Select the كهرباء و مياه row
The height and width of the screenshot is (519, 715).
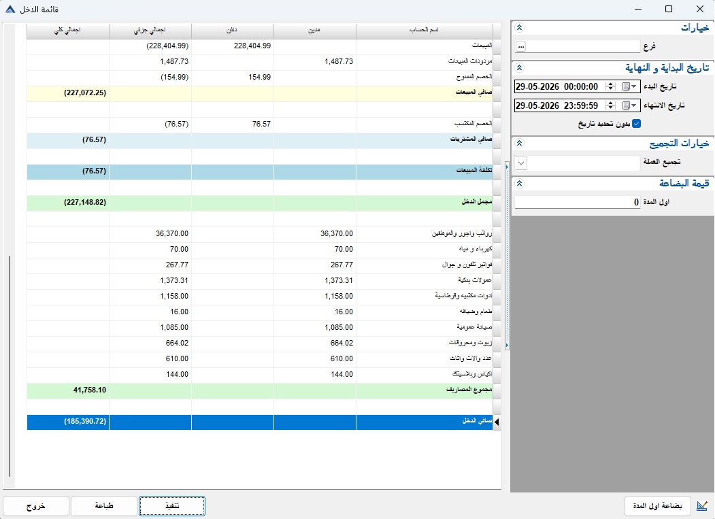click(x=260, y=249)
